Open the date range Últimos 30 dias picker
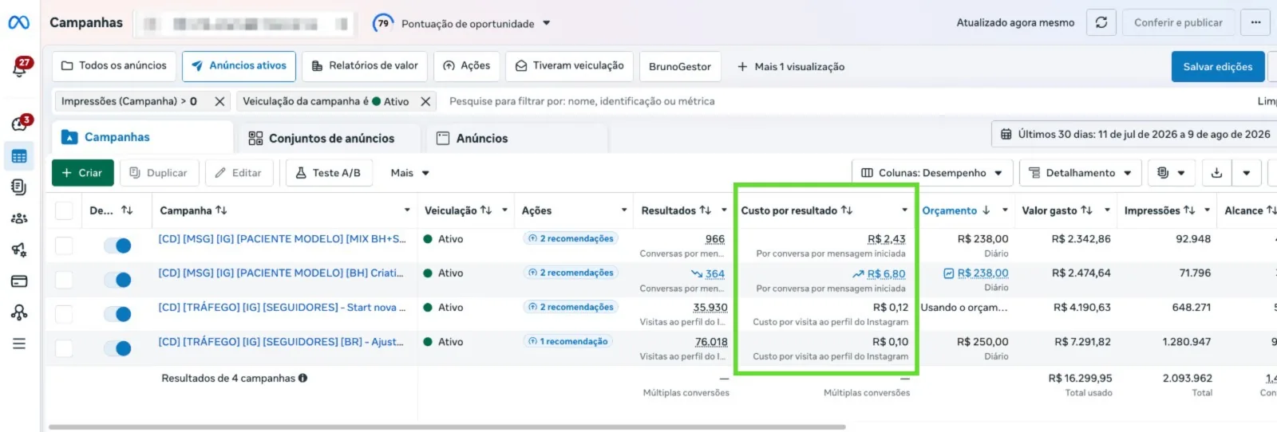The image size is (1277, 432). 1135,134
